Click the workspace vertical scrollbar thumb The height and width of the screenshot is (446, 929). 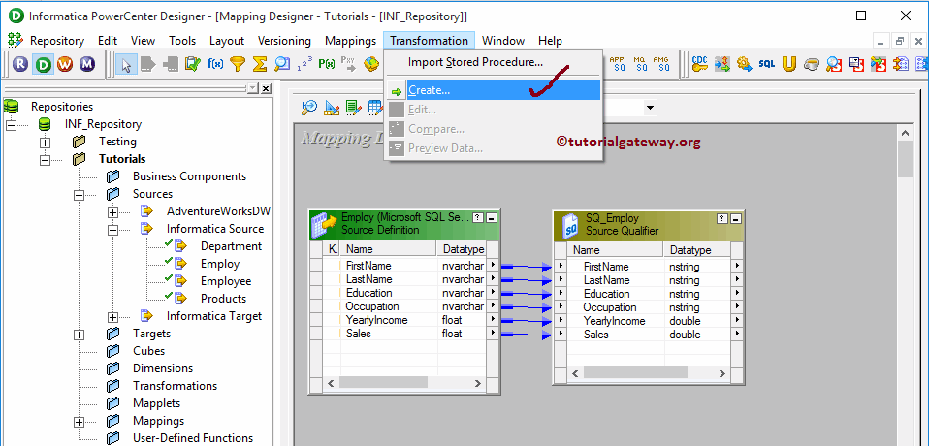(905, 160)
